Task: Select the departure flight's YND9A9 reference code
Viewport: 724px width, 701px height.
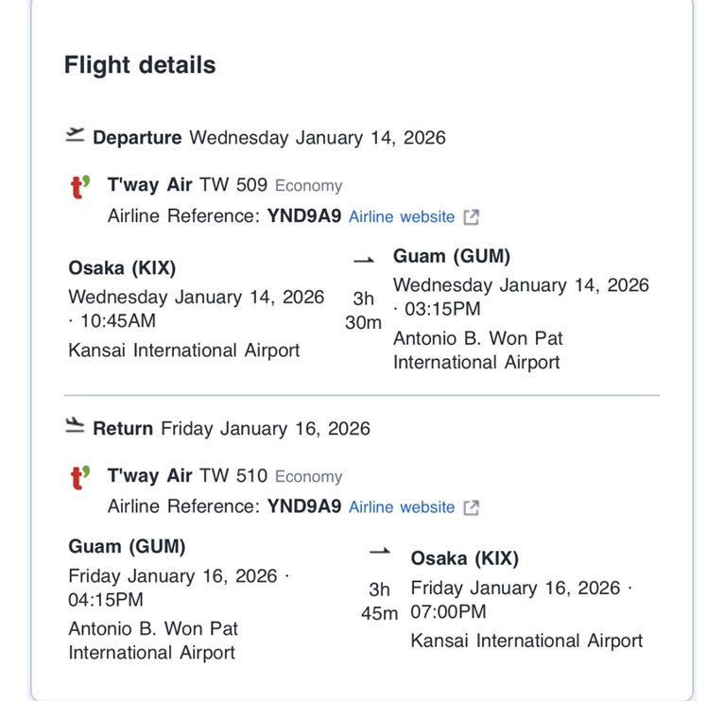Action: click(x=303, y=216)
